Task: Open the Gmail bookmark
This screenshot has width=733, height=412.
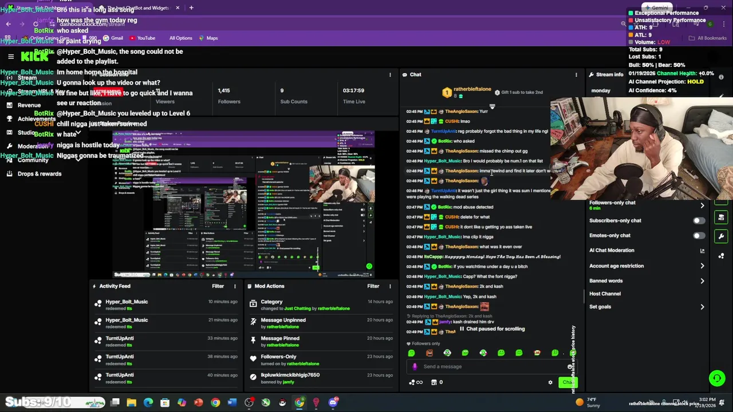Action: coord(112,38)
